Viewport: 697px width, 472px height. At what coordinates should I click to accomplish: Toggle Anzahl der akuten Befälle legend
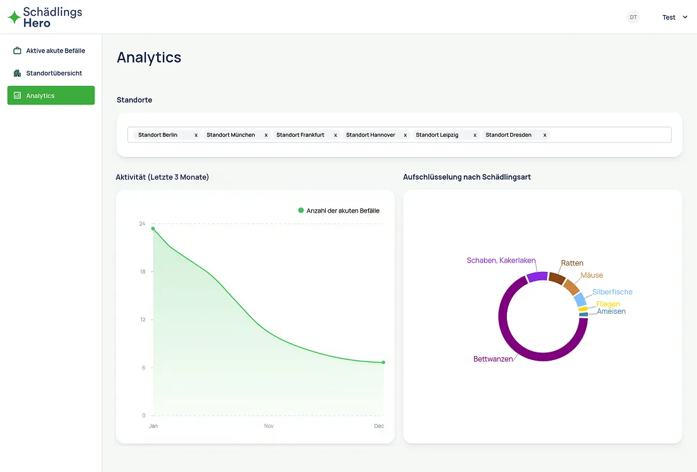click(339, 211)
